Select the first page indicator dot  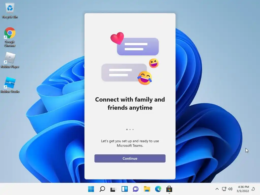(127, 129)
